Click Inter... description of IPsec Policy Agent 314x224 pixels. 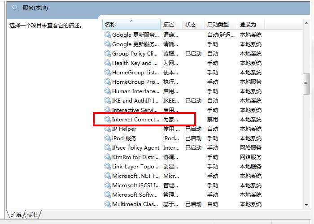coord(171,147)
